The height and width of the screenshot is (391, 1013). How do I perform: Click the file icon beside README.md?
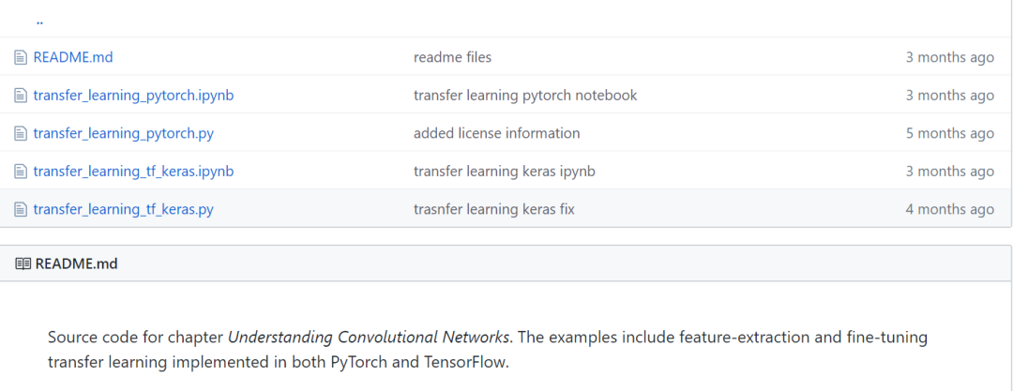pyautogui.click(x=21, y=57)
